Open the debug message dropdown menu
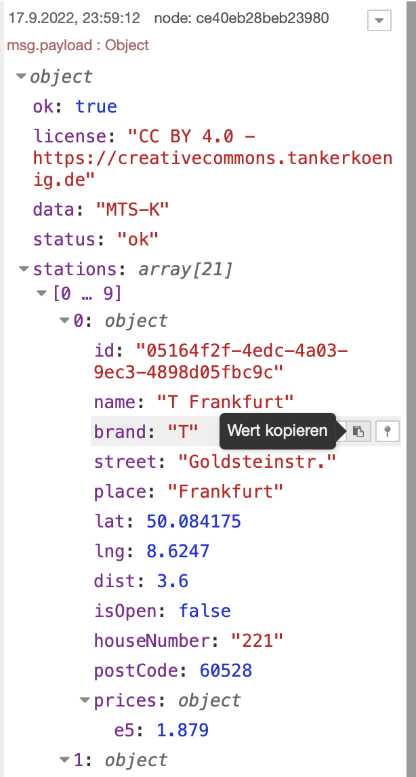 click(x=379, y=20)
